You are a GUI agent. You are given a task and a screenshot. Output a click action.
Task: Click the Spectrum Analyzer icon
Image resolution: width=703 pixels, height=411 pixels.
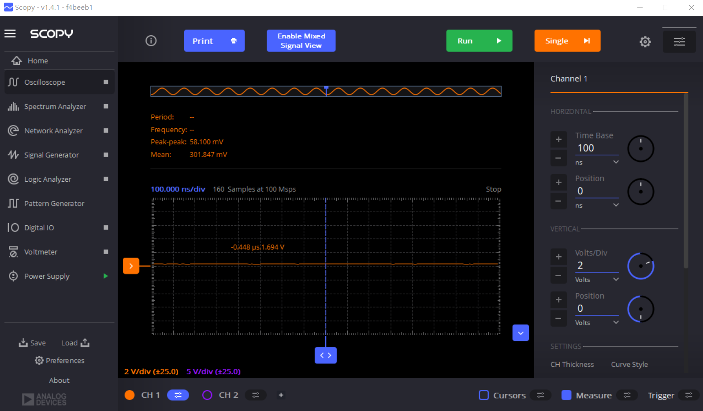coord(13,106)
